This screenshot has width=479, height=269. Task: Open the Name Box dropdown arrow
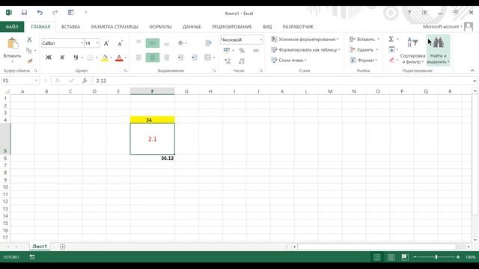[36, 81]
